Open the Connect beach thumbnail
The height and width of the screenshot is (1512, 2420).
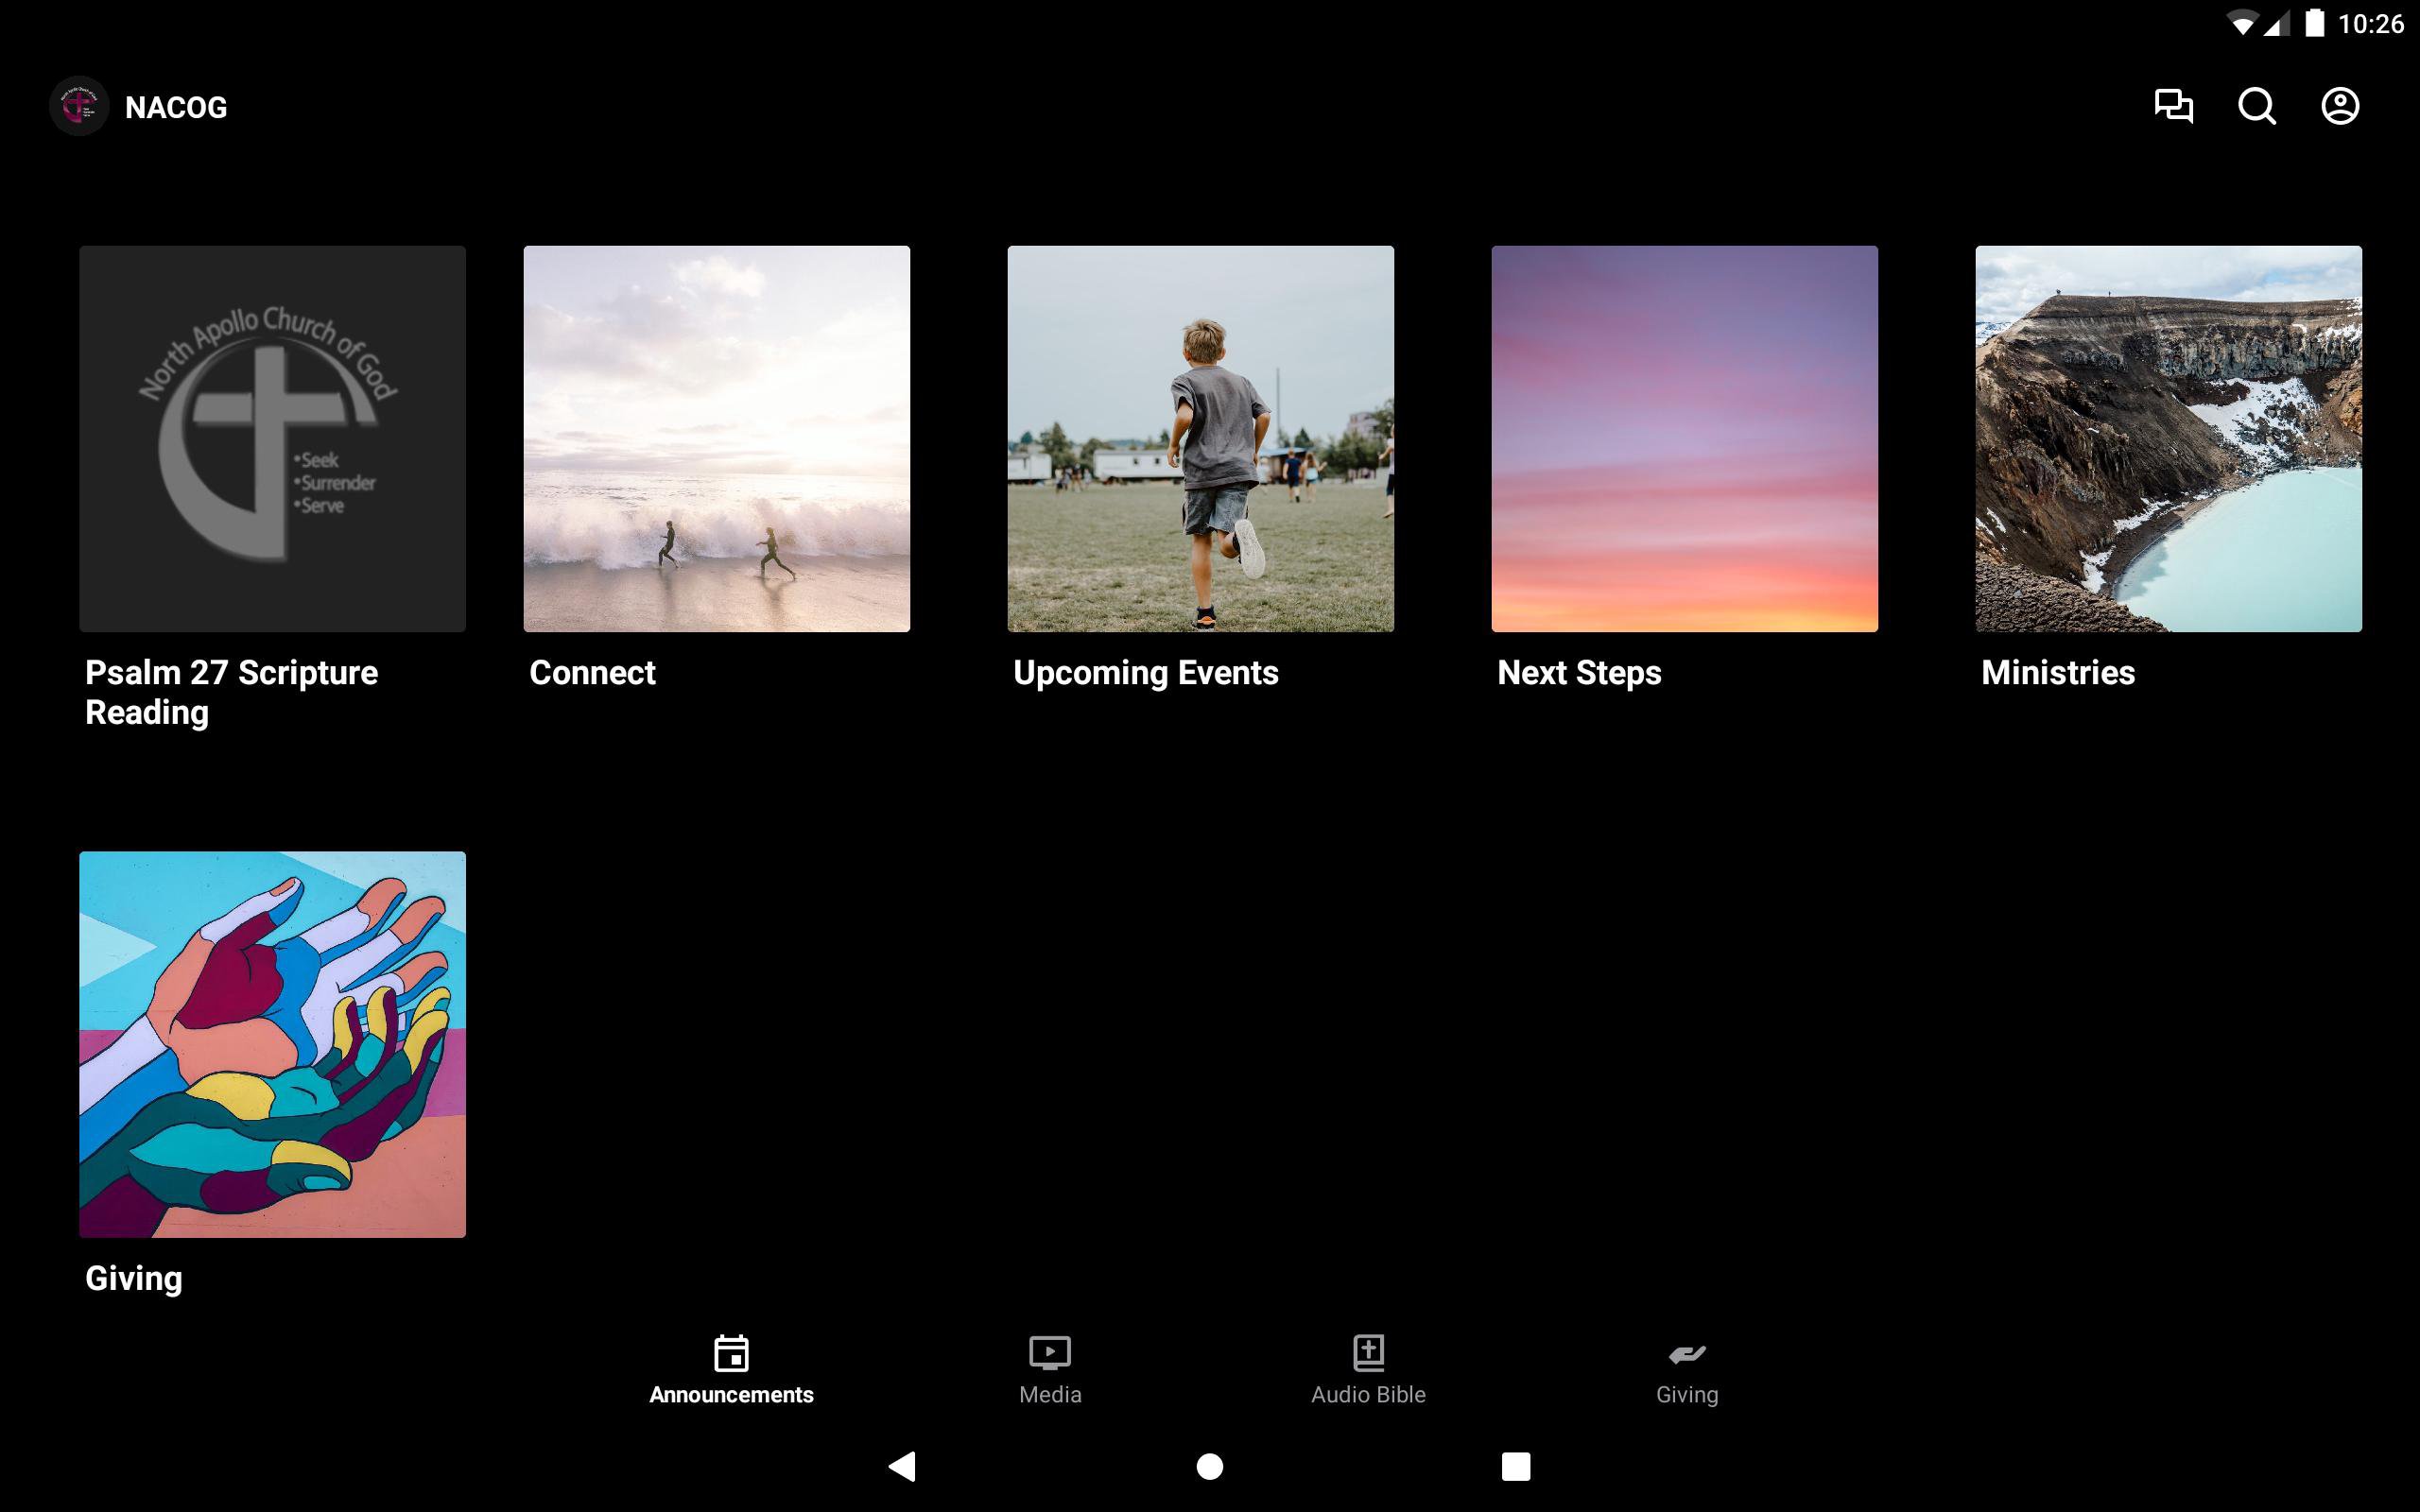pyautogui.click(x=716, y=439)
